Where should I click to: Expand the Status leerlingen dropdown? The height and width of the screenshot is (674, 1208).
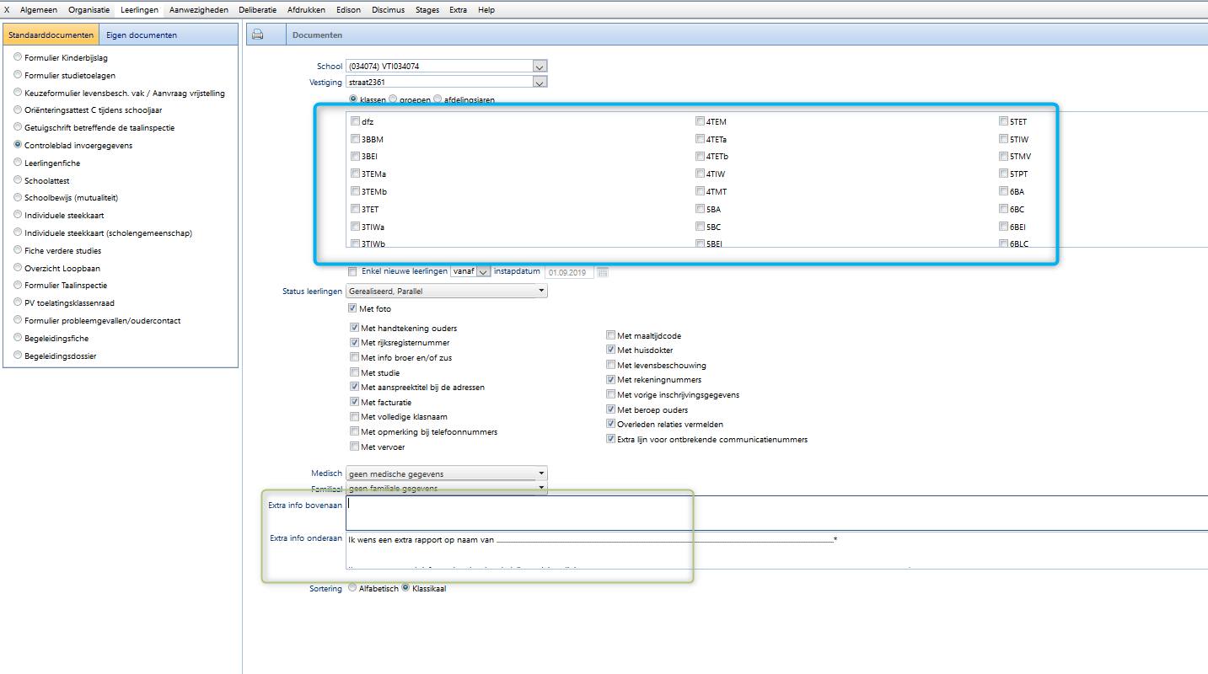(540, 292)
